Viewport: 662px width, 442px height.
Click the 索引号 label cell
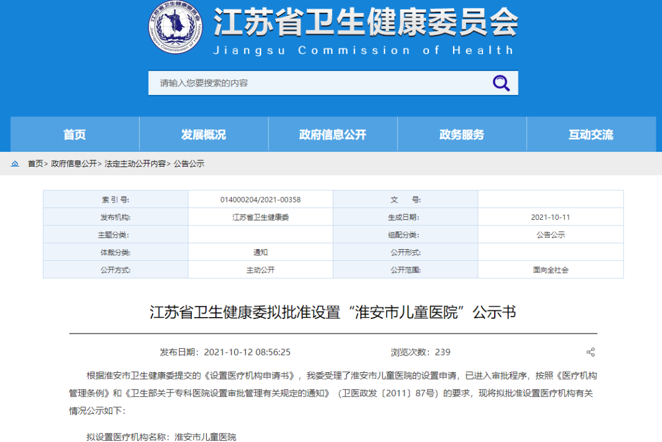pyautogui.click(x=115, y=200)
